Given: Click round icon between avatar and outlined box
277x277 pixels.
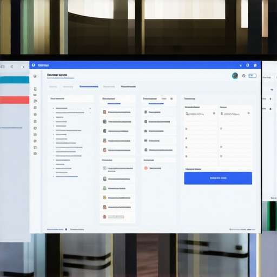Looking at the screenshot, I should tap(243, 76).
